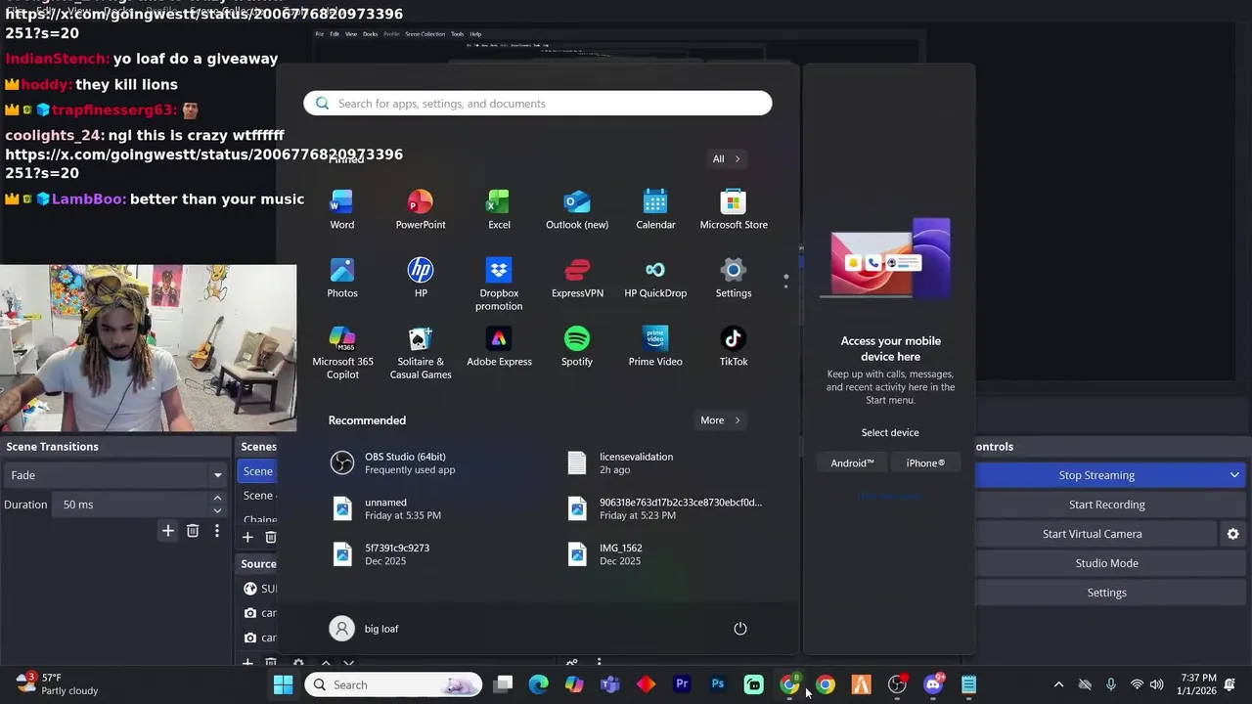1252x704 pixels.
Task: Open HP QuickDrop
Action: pyautogui.click(x=655, y=279)
